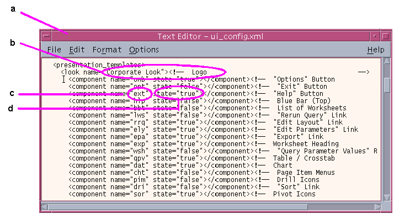Click the line containing name="dat"
394x214 pixels.
[180, 165]
